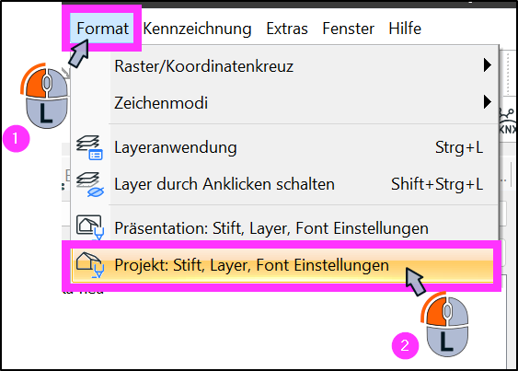Expand the Zeichenmodi submenu arrow
The height and width of the screenshot is (371, 518).
(487, 102)
